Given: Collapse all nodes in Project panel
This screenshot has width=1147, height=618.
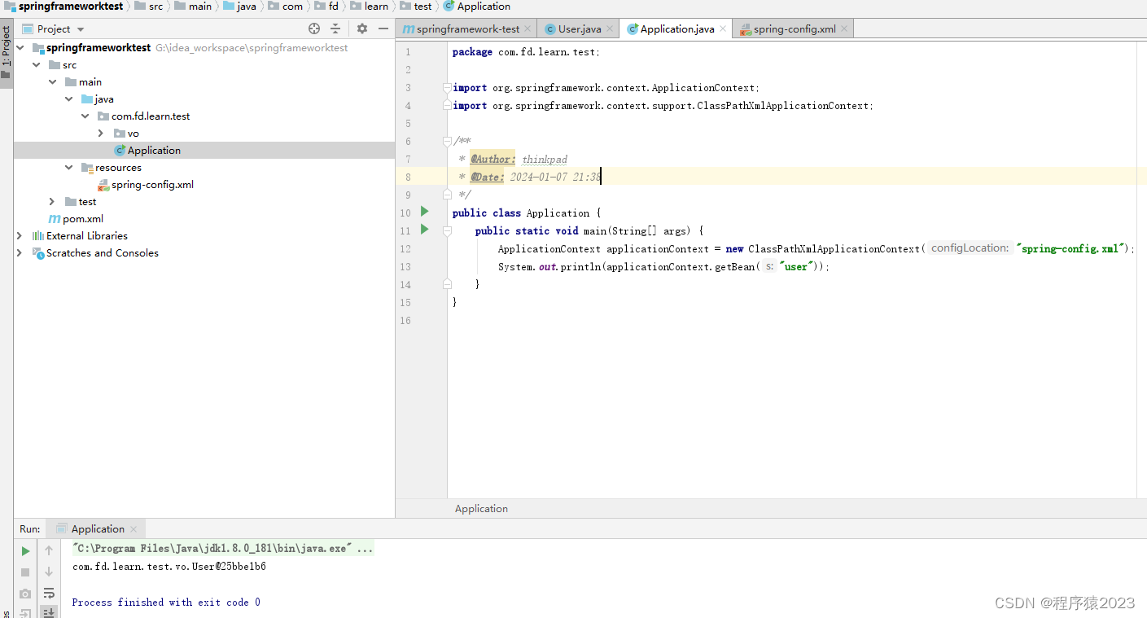Looking at the screenshot, I should [x=336, y=28].
